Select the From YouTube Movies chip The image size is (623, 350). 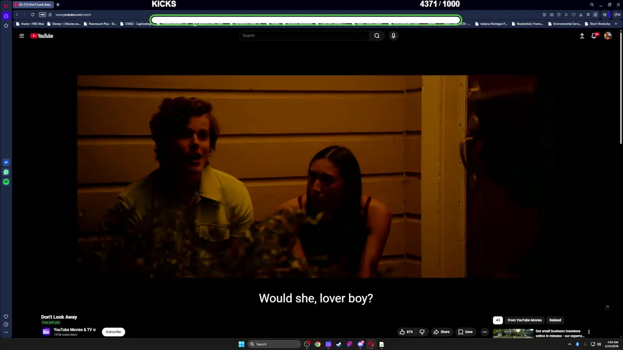(525, 320)
